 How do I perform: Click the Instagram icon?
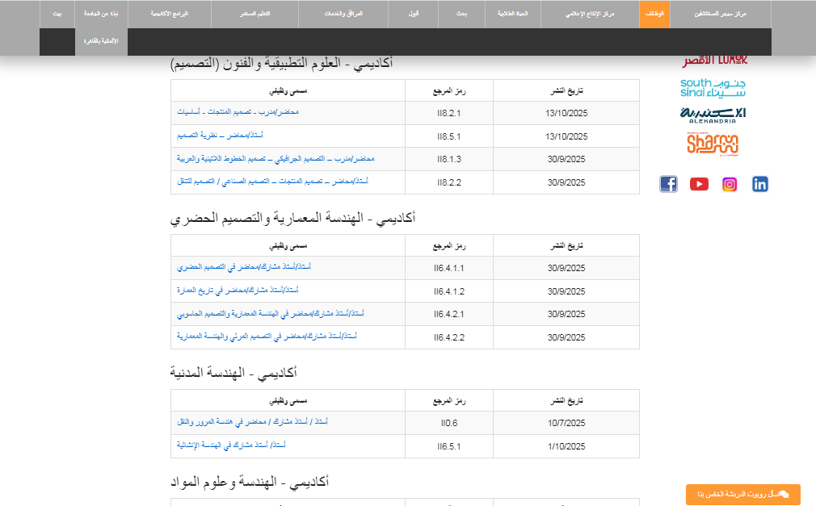pyautogui.click(x=730, y=184)
